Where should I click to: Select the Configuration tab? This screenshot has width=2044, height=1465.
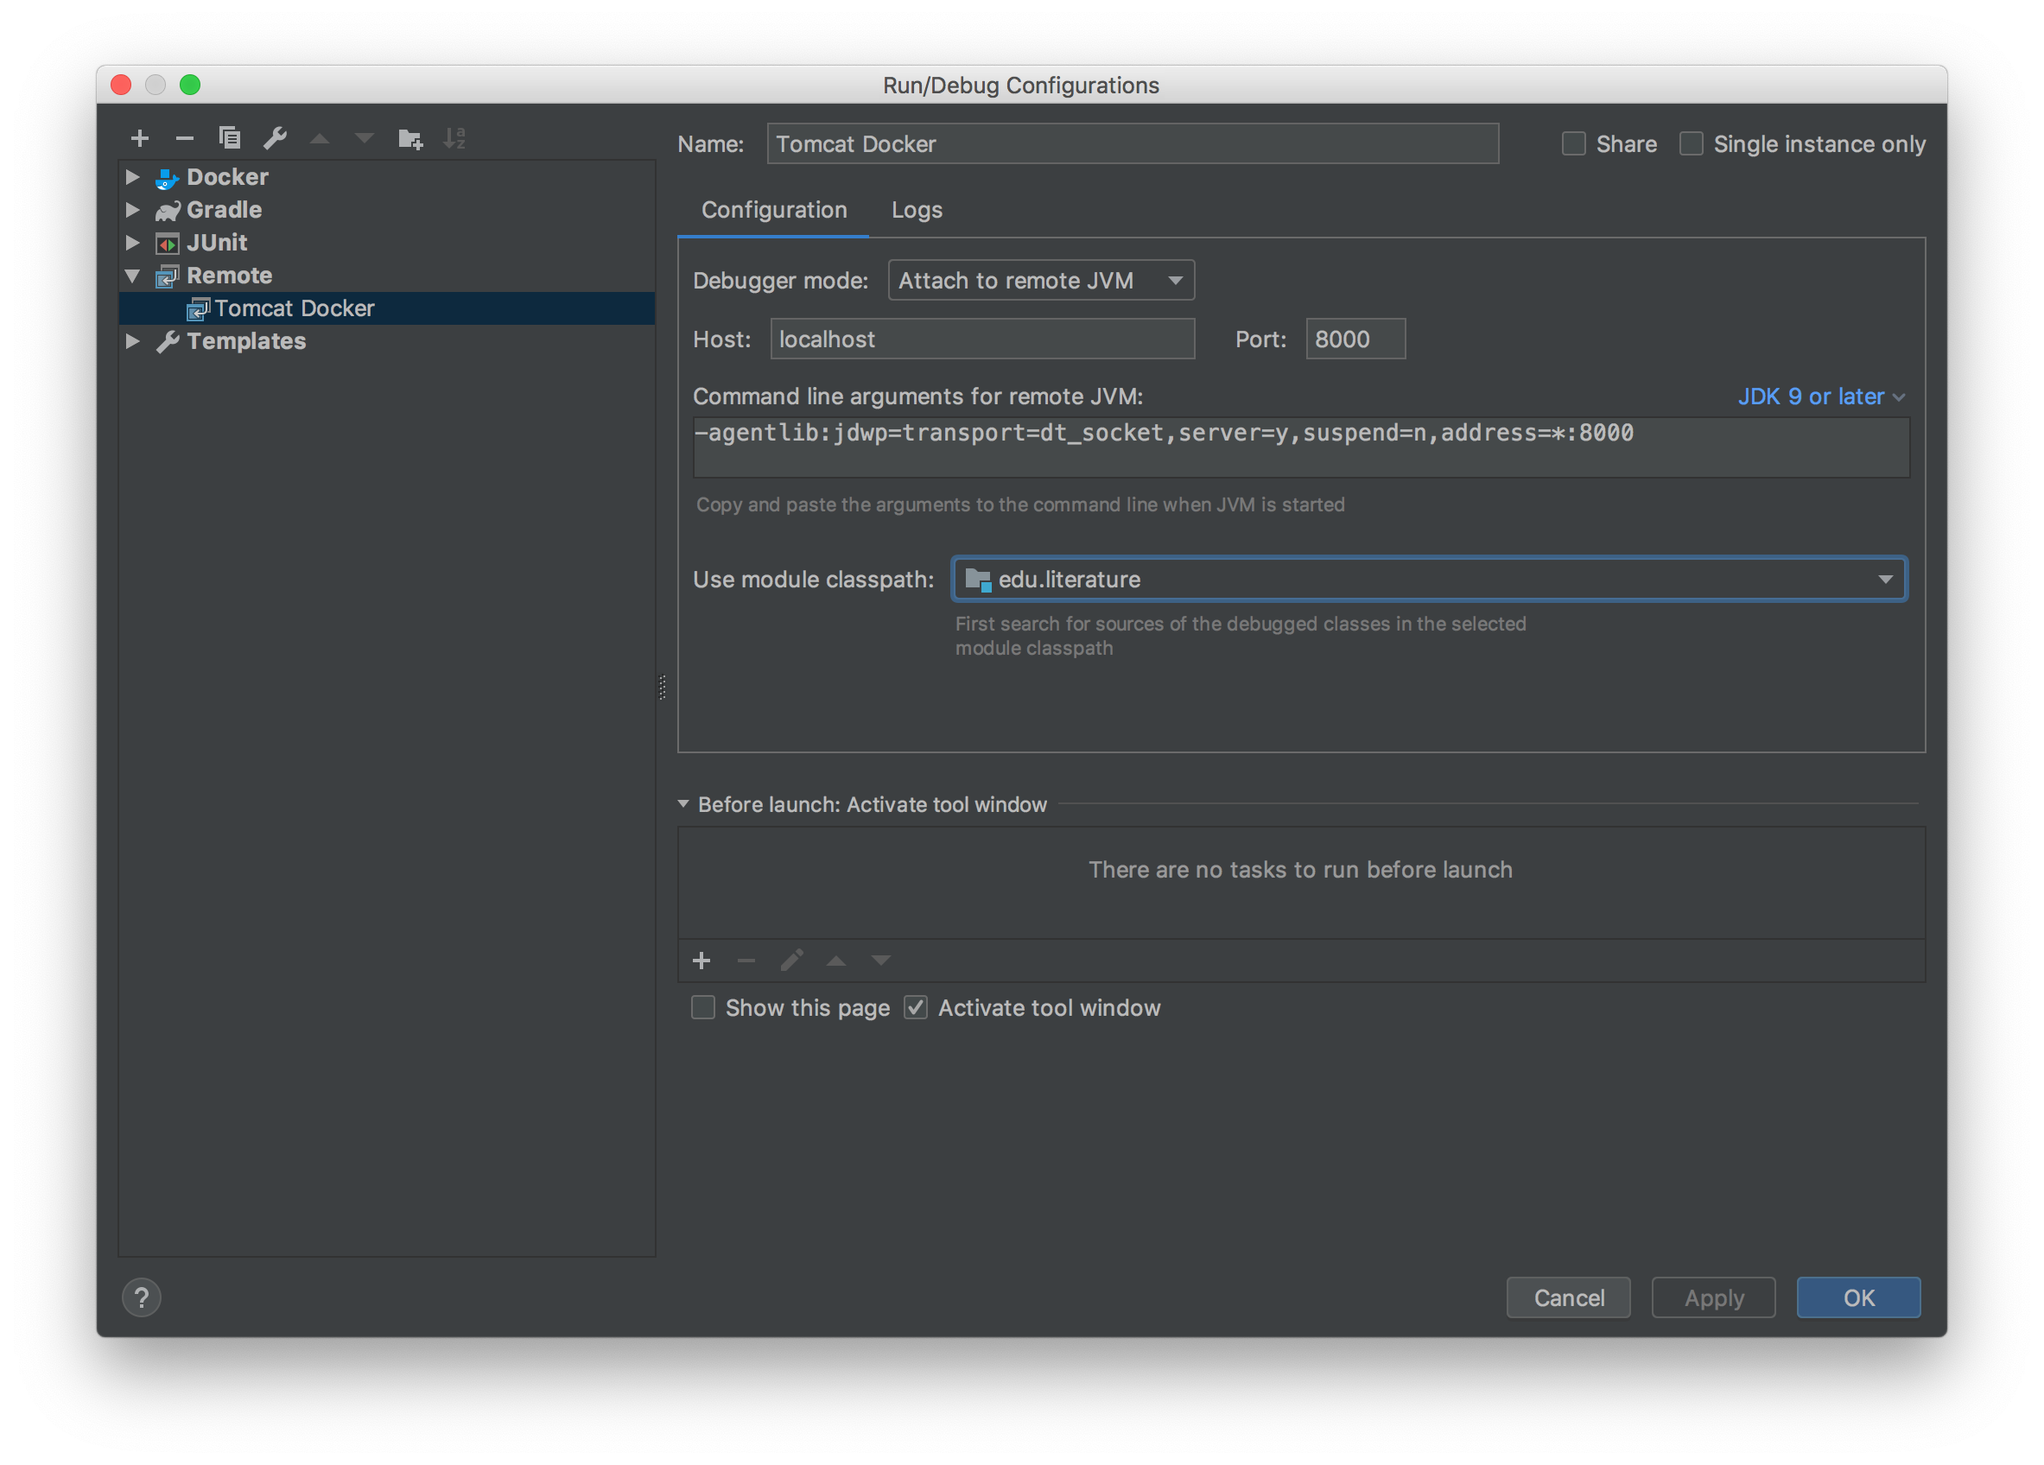[774, 210]
